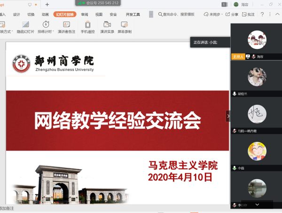Viewport: 282px width, 213px height.
Task: Collapse the participant panel using the side arrow
Action: click(x=228, y=116)
